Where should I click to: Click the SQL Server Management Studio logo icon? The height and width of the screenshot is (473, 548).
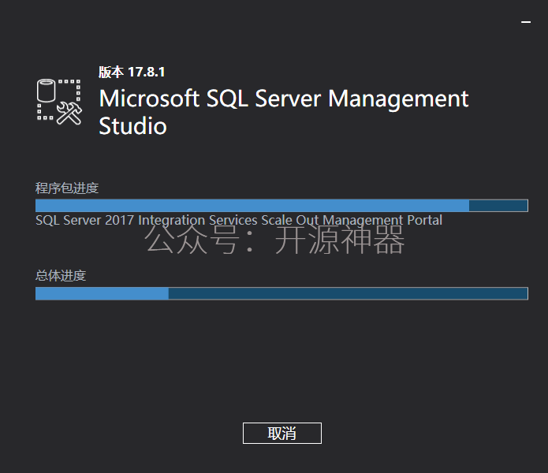(x=59, y=102)
